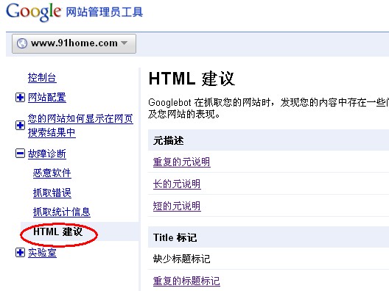The image size is (389, 291).
Task: Click the Title 标记 section header
Action: tap(268, 237)
